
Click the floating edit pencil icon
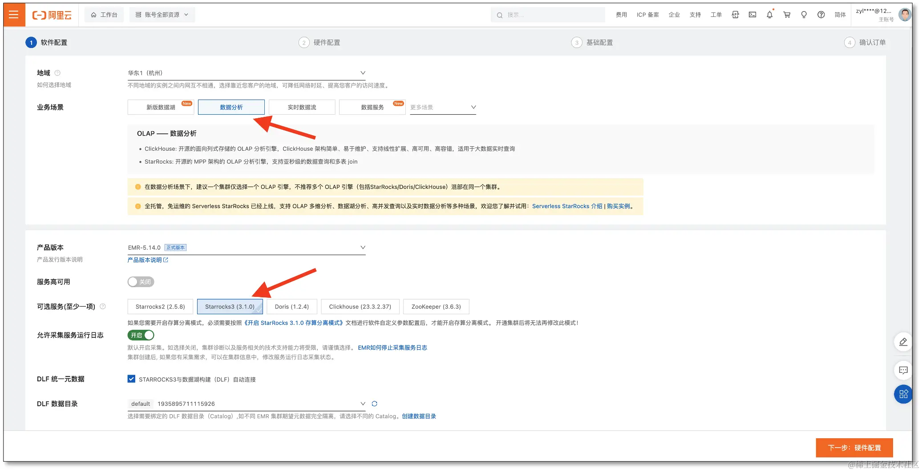coord(903,342)
